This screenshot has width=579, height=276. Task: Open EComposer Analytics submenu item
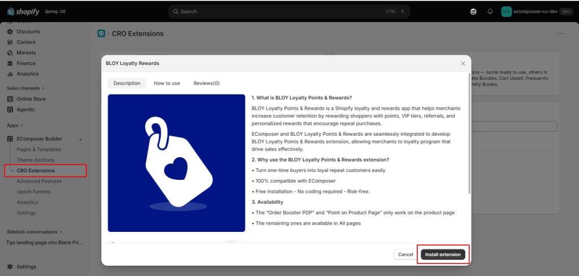pyautogui.click(x=27, y=202)
